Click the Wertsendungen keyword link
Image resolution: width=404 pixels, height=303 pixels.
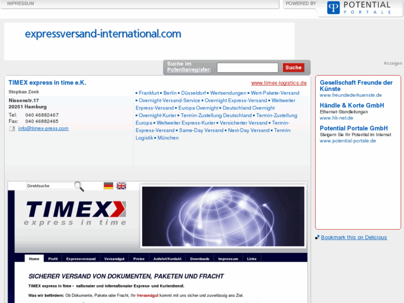click(x=228, y=93)
